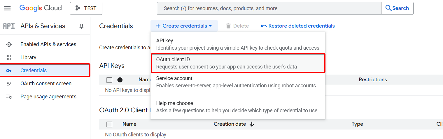Click the search input field
This screenshot has width=443, height=139.
pyautogui.click(x=269, y=8)
